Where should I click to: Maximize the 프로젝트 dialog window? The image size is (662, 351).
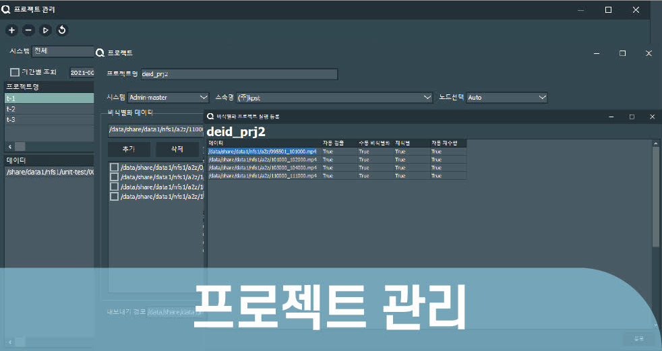[622, 53]
